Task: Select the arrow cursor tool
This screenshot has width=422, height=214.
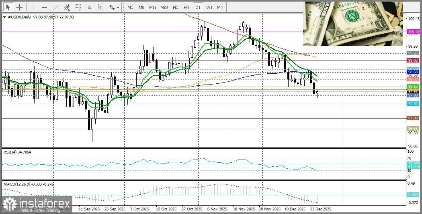Action: point(8,7)
